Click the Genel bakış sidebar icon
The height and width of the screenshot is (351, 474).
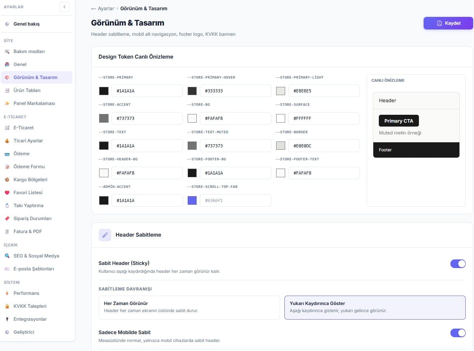coord(7,24)
